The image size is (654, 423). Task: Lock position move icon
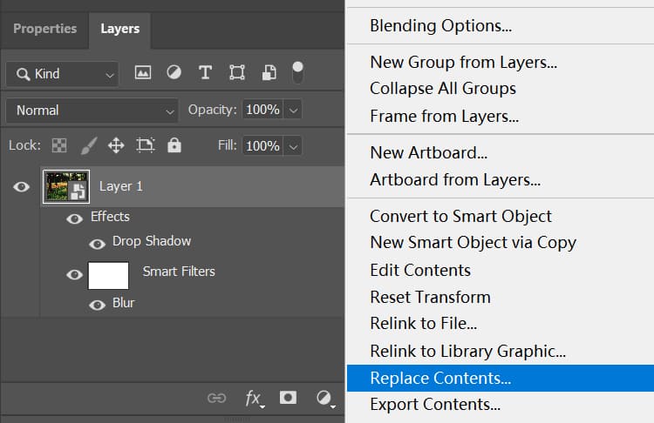coord(116,145)
